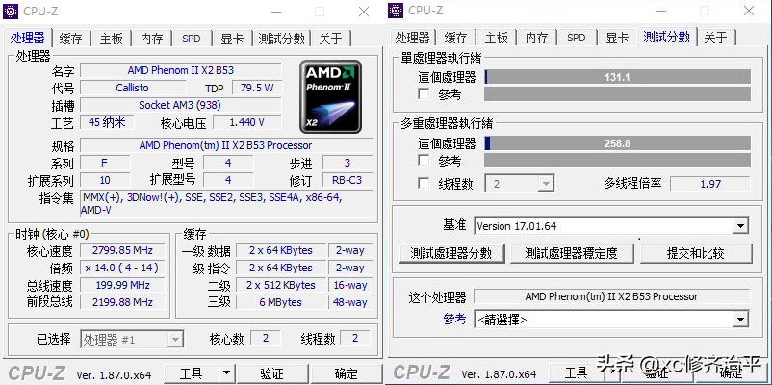
Task: Click the 倍频 value x 14.0 ( 4 - 14 )
Action: click(122, 268)
